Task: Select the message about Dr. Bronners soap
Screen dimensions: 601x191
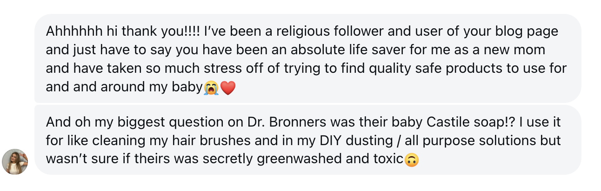Action: (x=307, y=140)
